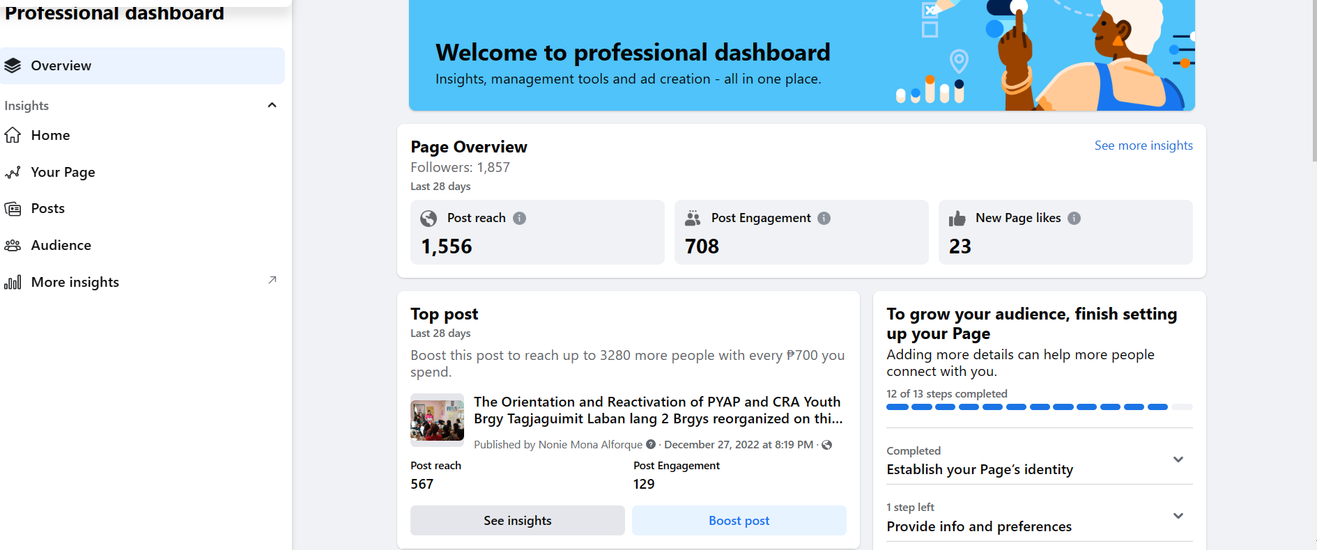Screen dimensions: 1317x550
Task: Open the top post thumbnail image
Action: pyautogui.click(x=437, y=420)
